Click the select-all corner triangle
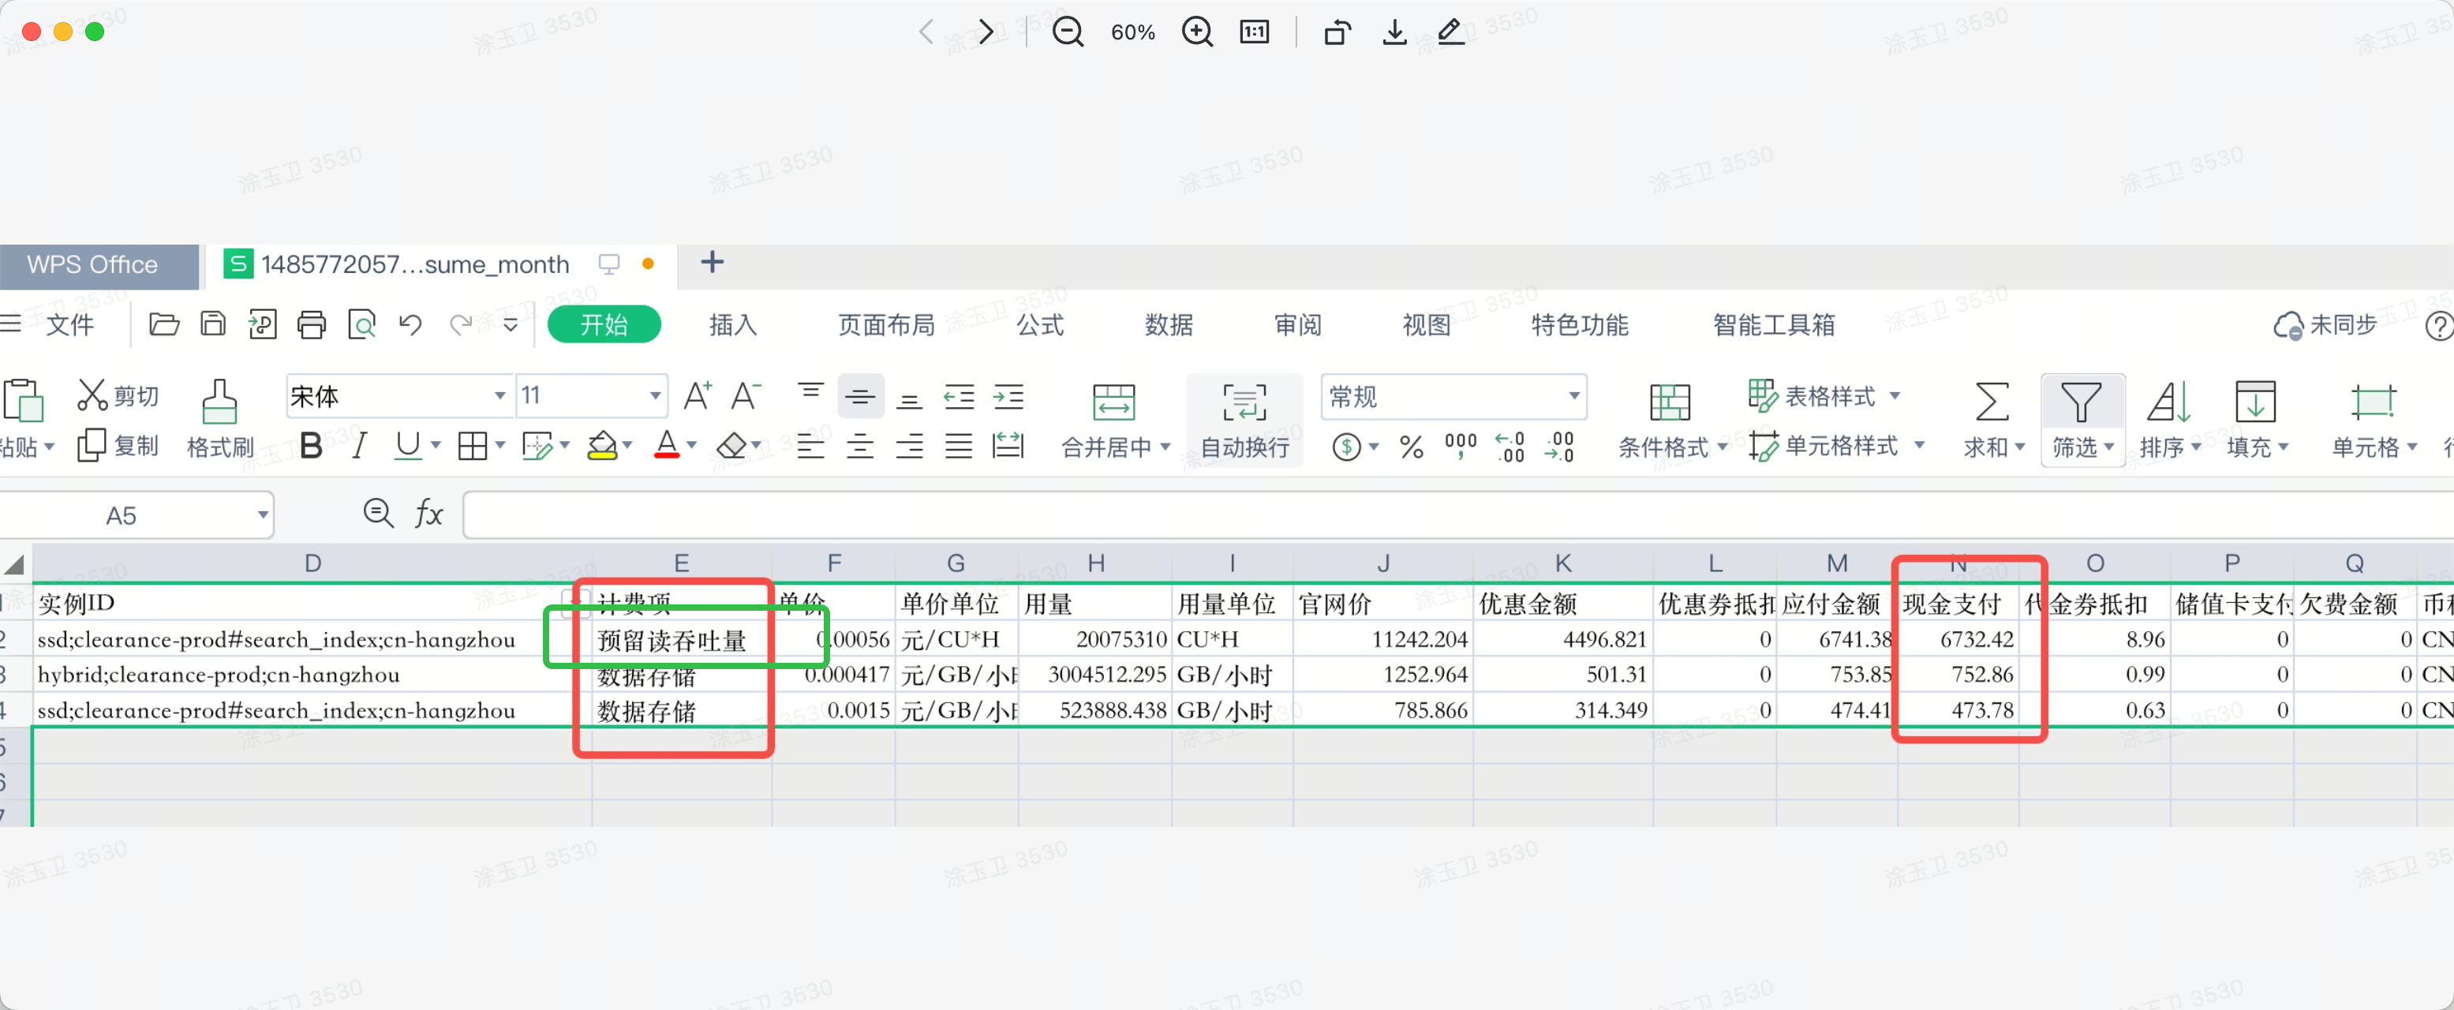This screenshot has height=1010, width=2454. pos(14,564)
